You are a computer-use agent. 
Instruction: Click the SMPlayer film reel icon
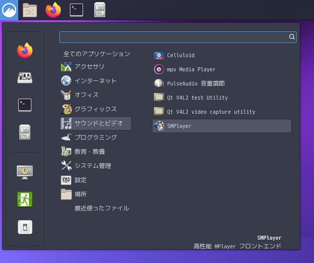pyautogui.click(x=159, y=126)
